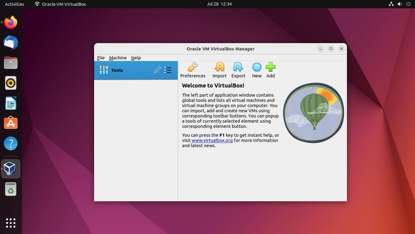
Task: Launch Firefox from the dock
Action: pos(11,22)
